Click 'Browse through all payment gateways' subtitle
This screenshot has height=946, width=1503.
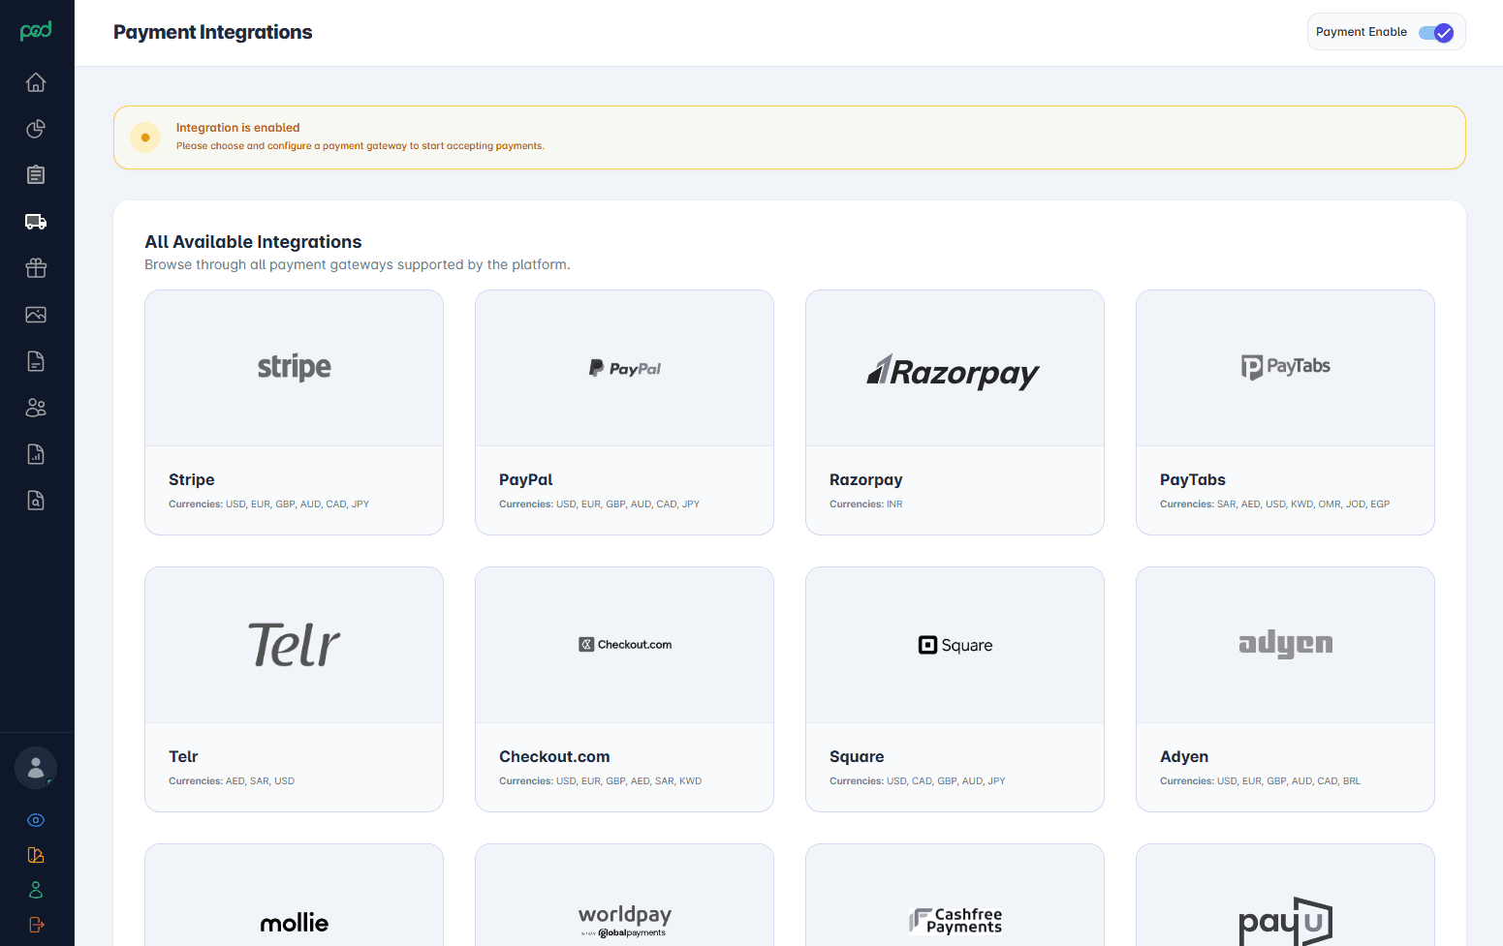(358, 264)
